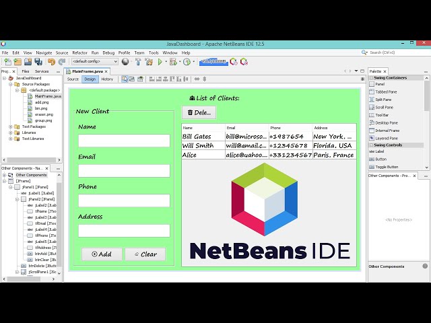Expand the Test Libraries node
This screenshot has width=431, height=323.
click(x=11, y=139)
